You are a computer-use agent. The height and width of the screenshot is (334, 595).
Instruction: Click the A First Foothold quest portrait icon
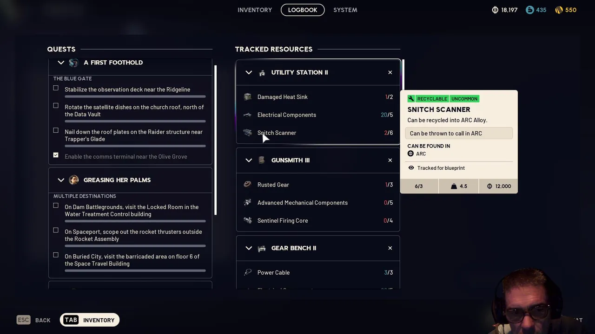pyautogui.click(x=73, y=63)
